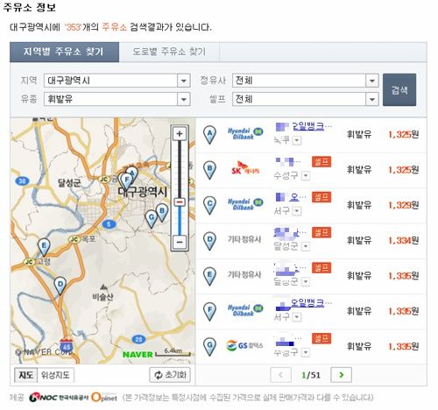Click map marker F on the map

tap(126, 180)
